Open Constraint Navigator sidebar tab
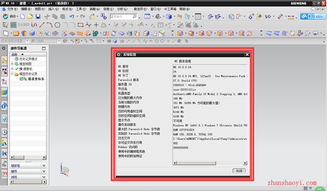Image resolution: width=327 pixels, height=191 pixels. [4, 71]
